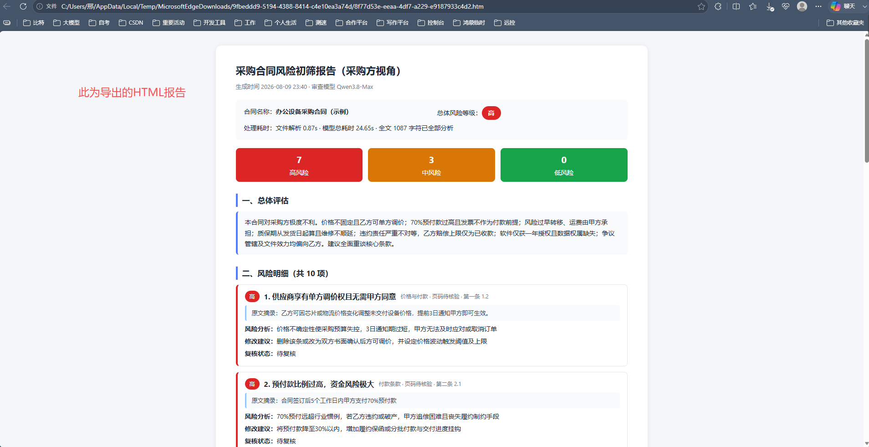Click the scrollbar down arrow
Screen dimensions: 869x447
866,443
